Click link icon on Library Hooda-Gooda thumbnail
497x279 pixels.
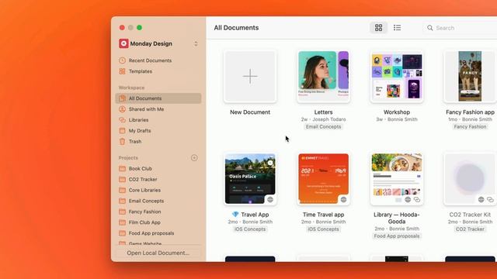pyautogui.click(x=417, y=200)
